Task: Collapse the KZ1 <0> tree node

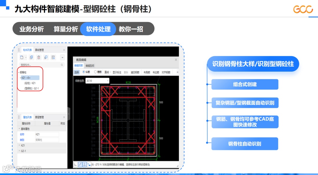Action: click(x=21, y=78)
